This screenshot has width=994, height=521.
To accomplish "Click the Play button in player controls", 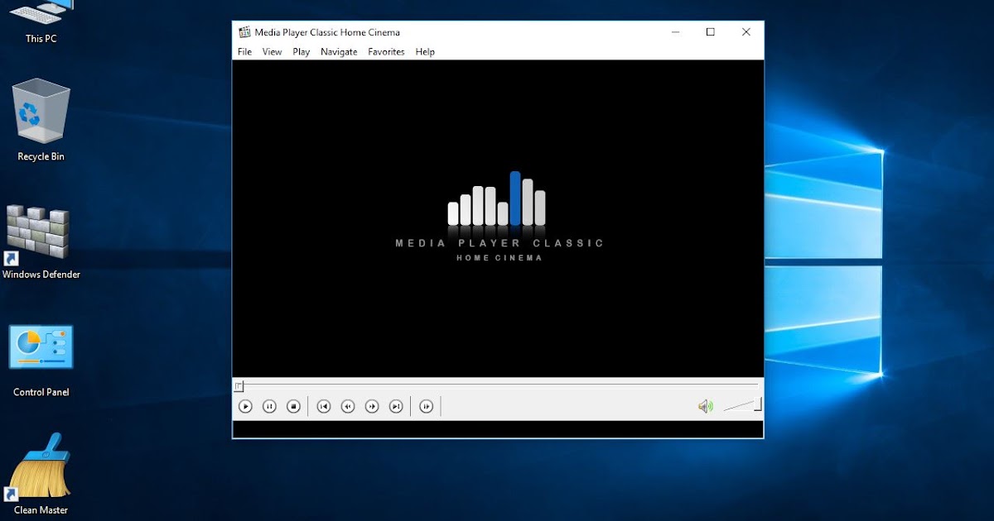I will [245, 406].
